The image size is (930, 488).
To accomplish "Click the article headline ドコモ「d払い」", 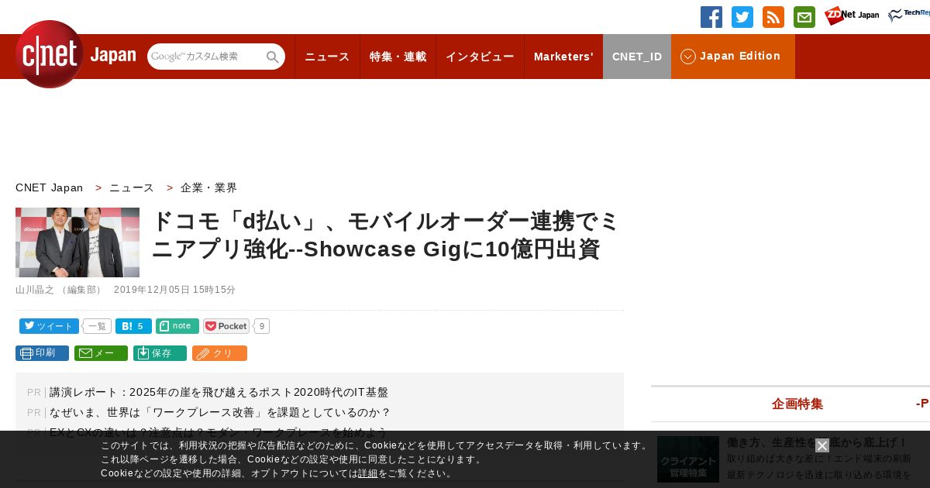I will (x=386, y=235).
